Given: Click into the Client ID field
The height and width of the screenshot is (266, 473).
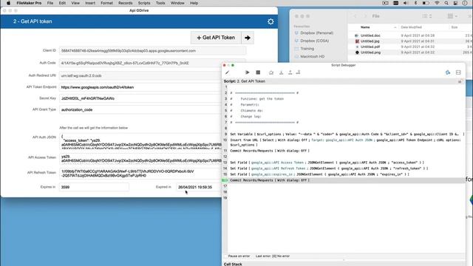Looking at the screenshot, I should pyautogui.click(x=152, y=51).
